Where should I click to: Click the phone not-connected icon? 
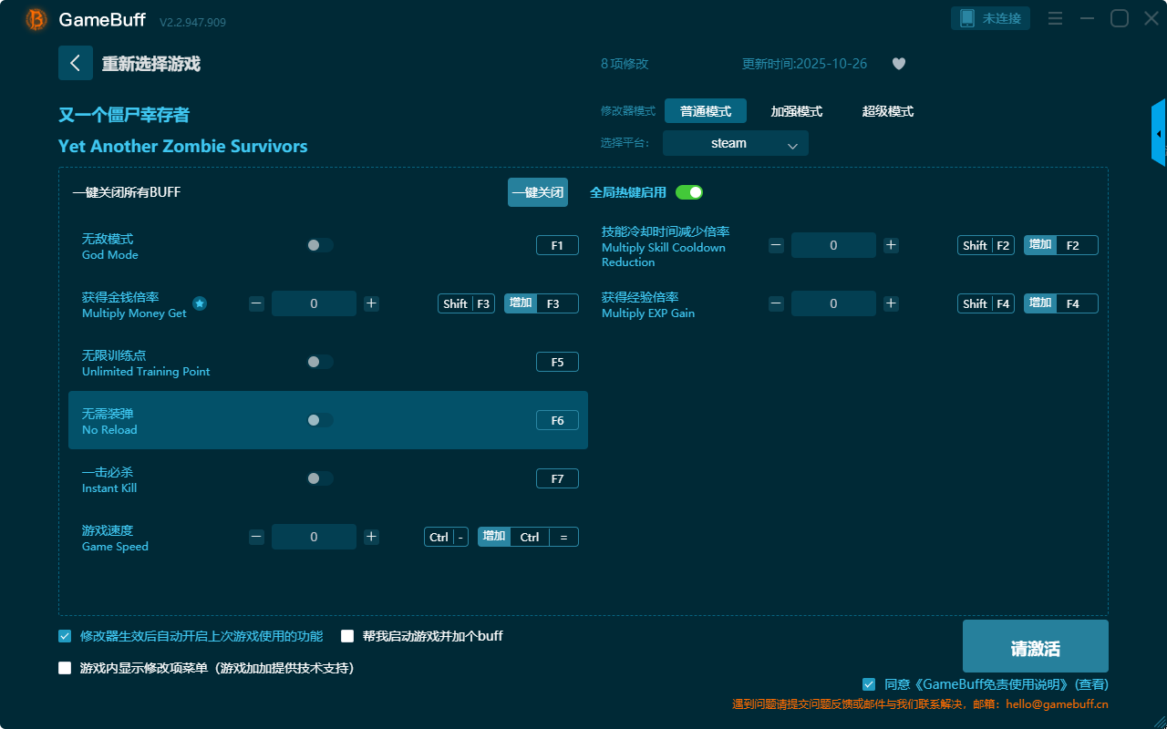coord(967,18)
